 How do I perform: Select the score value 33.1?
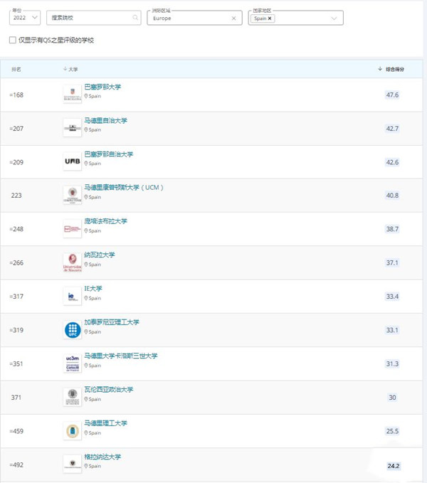click(392, 330)
